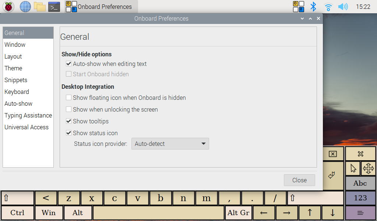Tap the Alt Gr key on Onboard

(x=238, y=213)
